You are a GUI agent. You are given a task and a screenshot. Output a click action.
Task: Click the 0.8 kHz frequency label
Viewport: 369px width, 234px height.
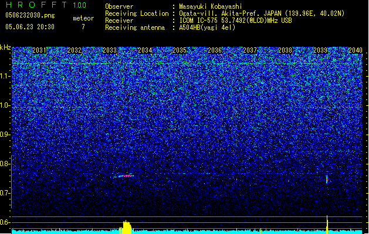5,164
